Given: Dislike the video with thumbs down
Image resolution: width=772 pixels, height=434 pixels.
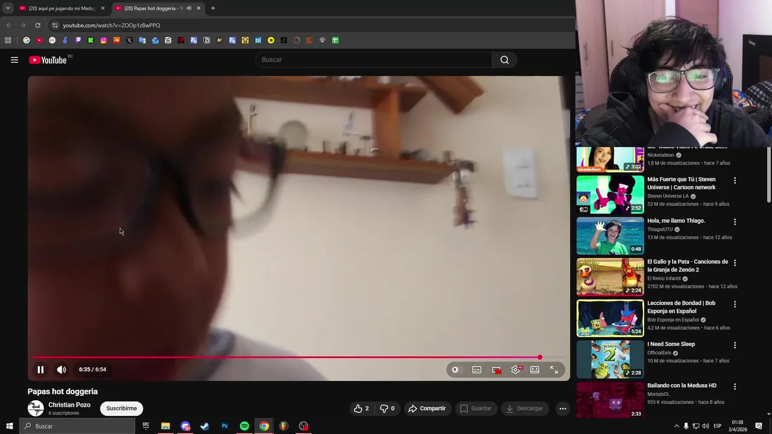Looking at the screenshot, I should (387, 409).
